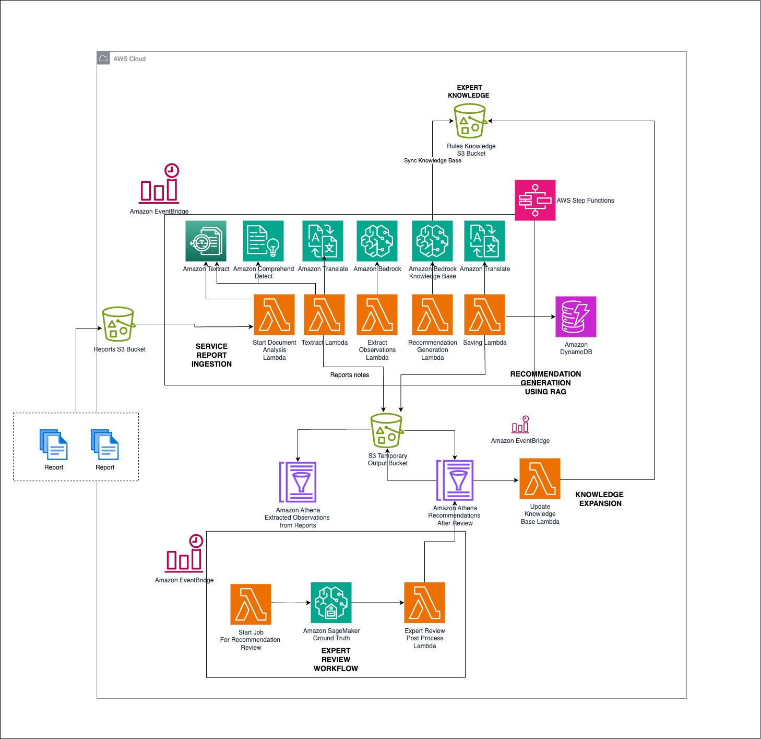Screen dimensions: 761x739
Task: Select the AWS Step Functions icon
Action: 535,201
